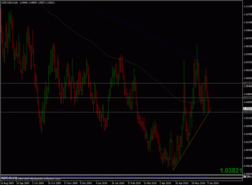
Task: Click the 1.08390 price axis label
Action: (248, 46)
